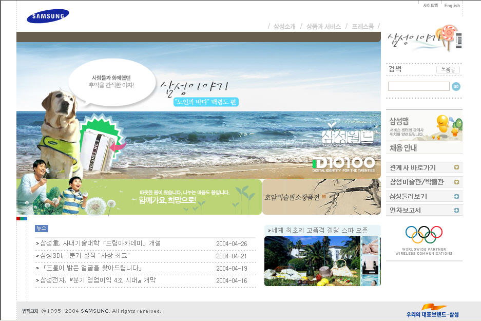This screenshot has width=481, height=321.
Task: Open news 三星이 밝은 얼굴을 찾아드립니다
Action: [x=92, y=268]
